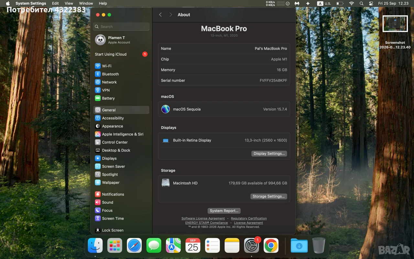Open the Downloads folder stack in Dock
The width and height of the screenshot is (414, 259).
click(x=299, y=246)
